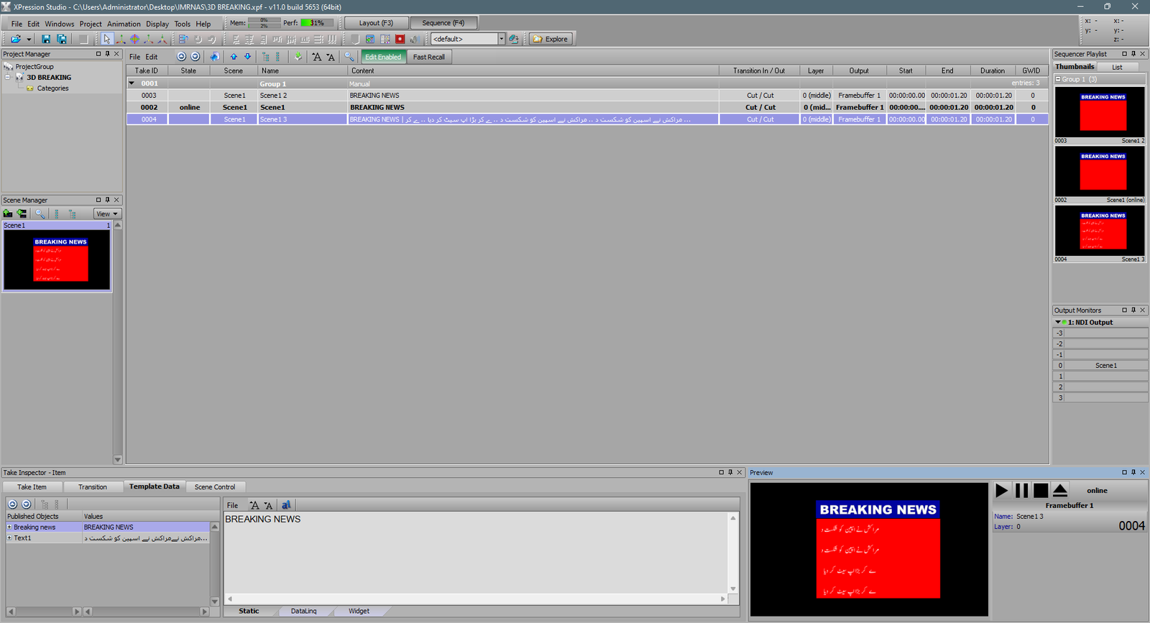The image size is (1150, 623).
Task: Collapse the 3D BREAKING project tree node
Action: pyautogui.click(x=8, y=77)
